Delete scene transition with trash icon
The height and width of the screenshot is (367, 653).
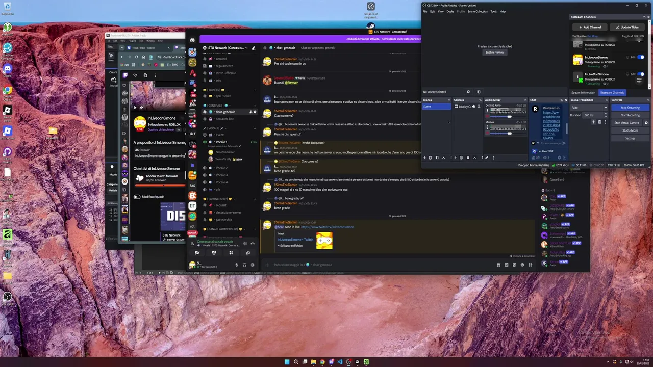[x=599, y=122]
